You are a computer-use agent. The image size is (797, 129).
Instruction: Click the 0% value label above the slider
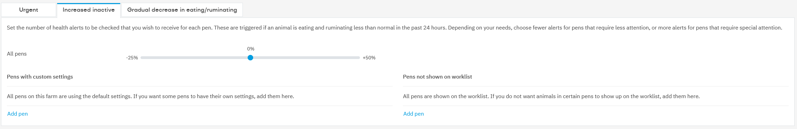pyautogui.click(x=251, y=49)
